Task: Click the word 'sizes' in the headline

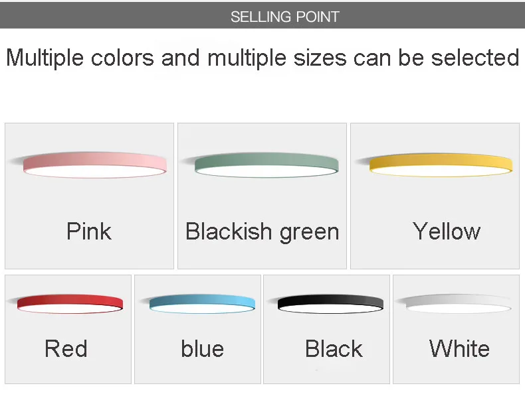Action: [x=321, y=58]
